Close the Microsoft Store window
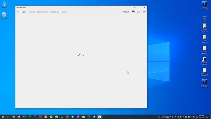Screen dimensions: 211x119 144,7
